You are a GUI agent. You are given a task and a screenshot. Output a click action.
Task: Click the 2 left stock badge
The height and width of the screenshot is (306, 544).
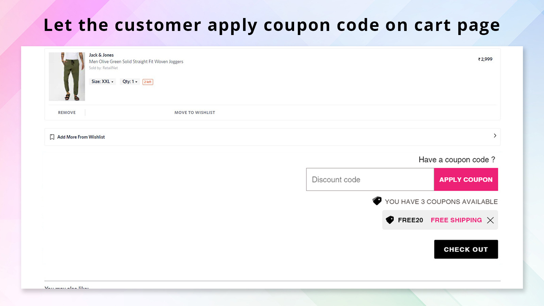(x=148, y=82)
